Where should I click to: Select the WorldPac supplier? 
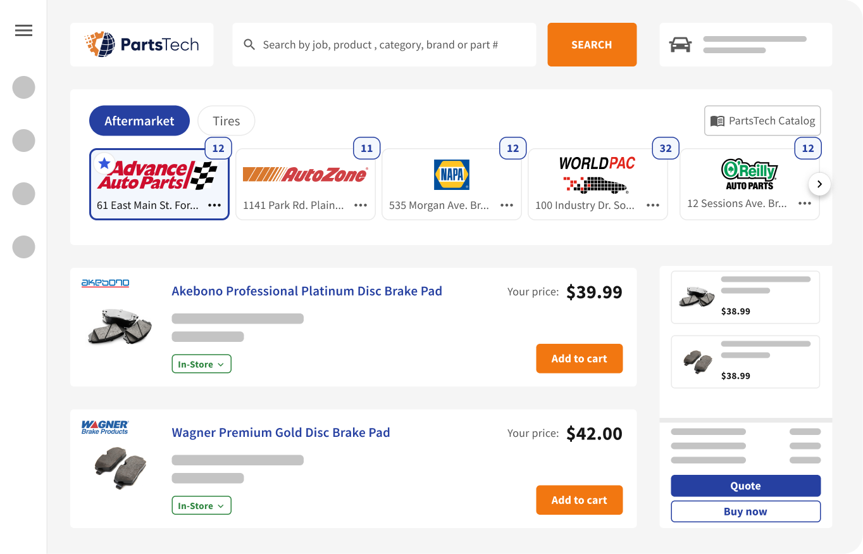[597, 184]
